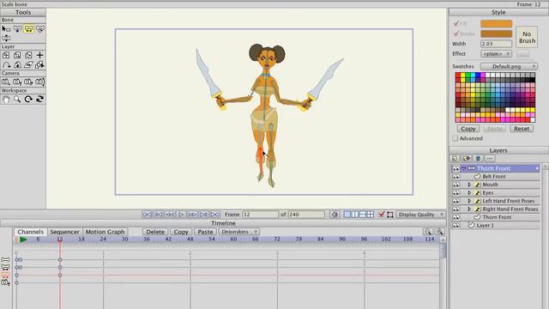549x309 pixels.
Task: Click the timeline Copy button
Action: [x=181, y=232]
